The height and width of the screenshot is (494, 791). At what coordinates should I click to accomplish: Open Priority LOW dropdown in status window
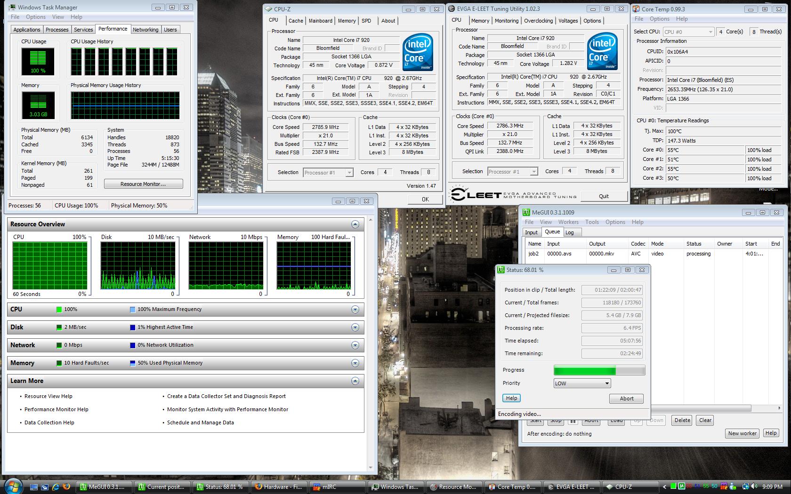[582, 383]
